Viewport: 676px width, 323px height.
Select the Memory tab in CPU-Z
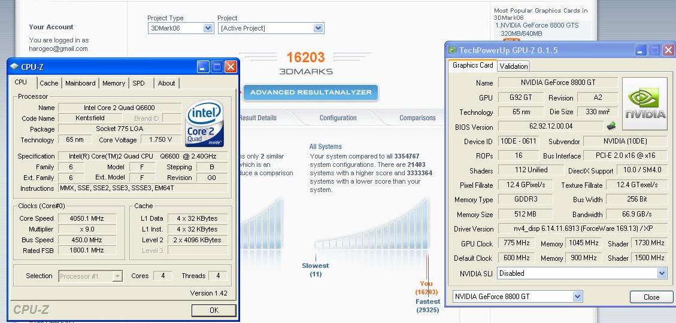coord(114,83)
